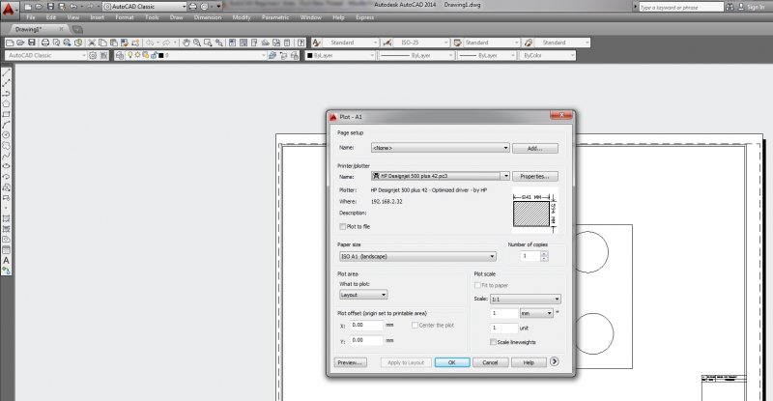Viewport: 773px width, 401px height.
Task: Select the Multiline Text tool
Action: (7, 260)
